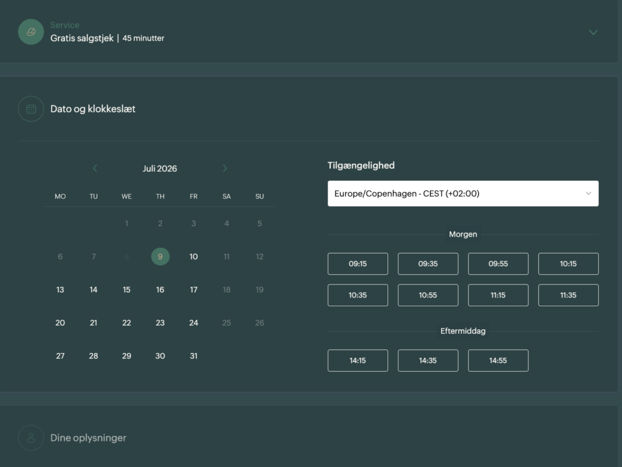
Task: Pick July 10 in calendar
Action: point(194,257)
